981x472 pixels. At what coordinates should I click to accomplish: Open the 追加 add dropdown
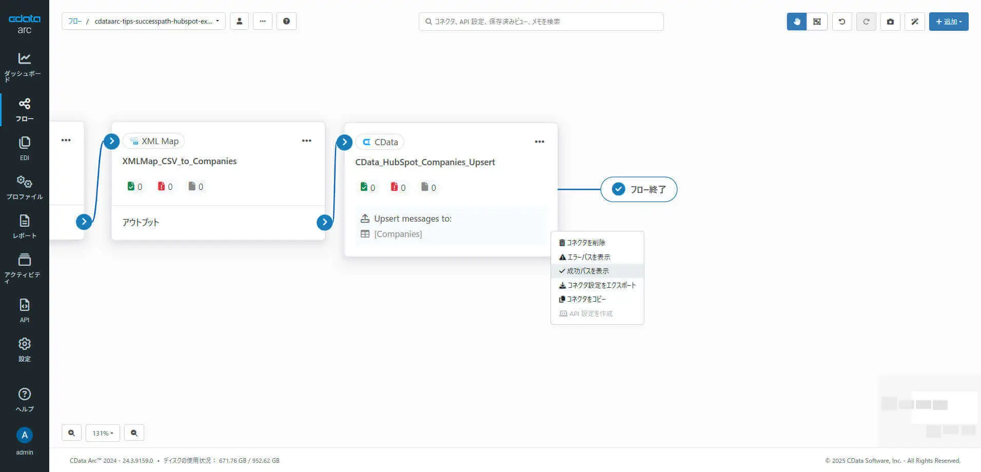click(x=948, y=22)
